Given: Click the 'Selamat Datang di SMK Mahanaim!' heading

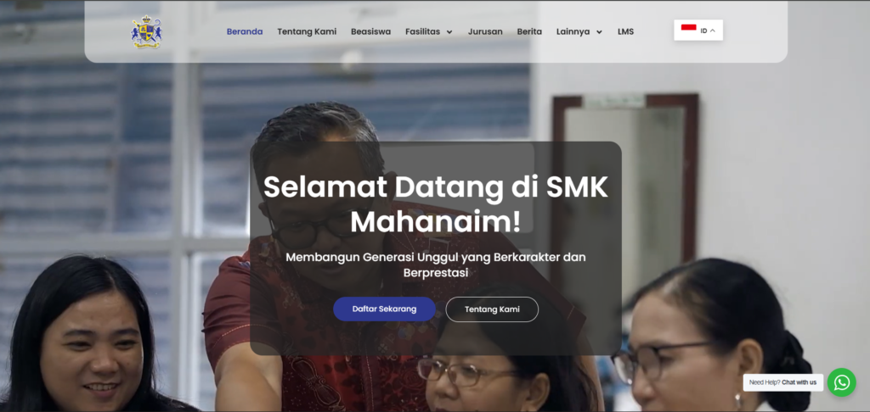Looking at the screenshot, I should point(436,204).
